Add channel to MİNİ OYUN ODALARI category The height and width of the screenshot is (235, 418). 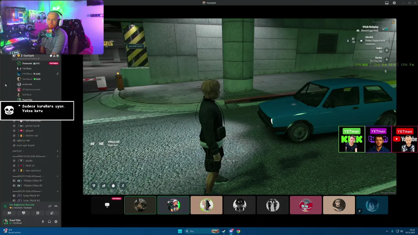[57, 156]
